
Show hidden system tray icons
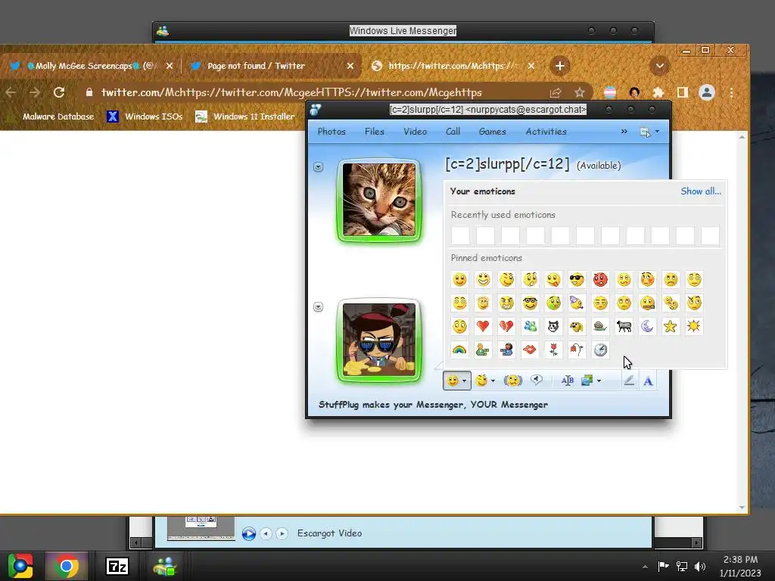pyautogui.click(x=645, y=567)
